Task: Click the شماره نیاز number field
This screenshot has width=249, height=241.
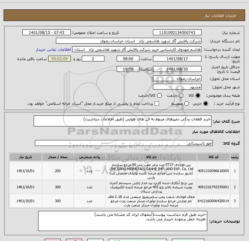Action: 177,33
